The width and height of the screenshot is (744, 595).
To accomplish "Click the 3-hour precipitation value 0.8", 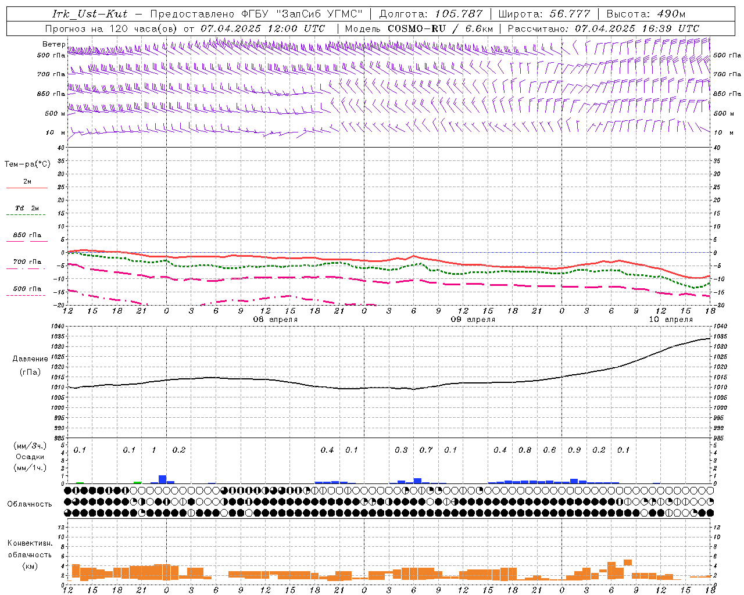I will pos(525,450).
